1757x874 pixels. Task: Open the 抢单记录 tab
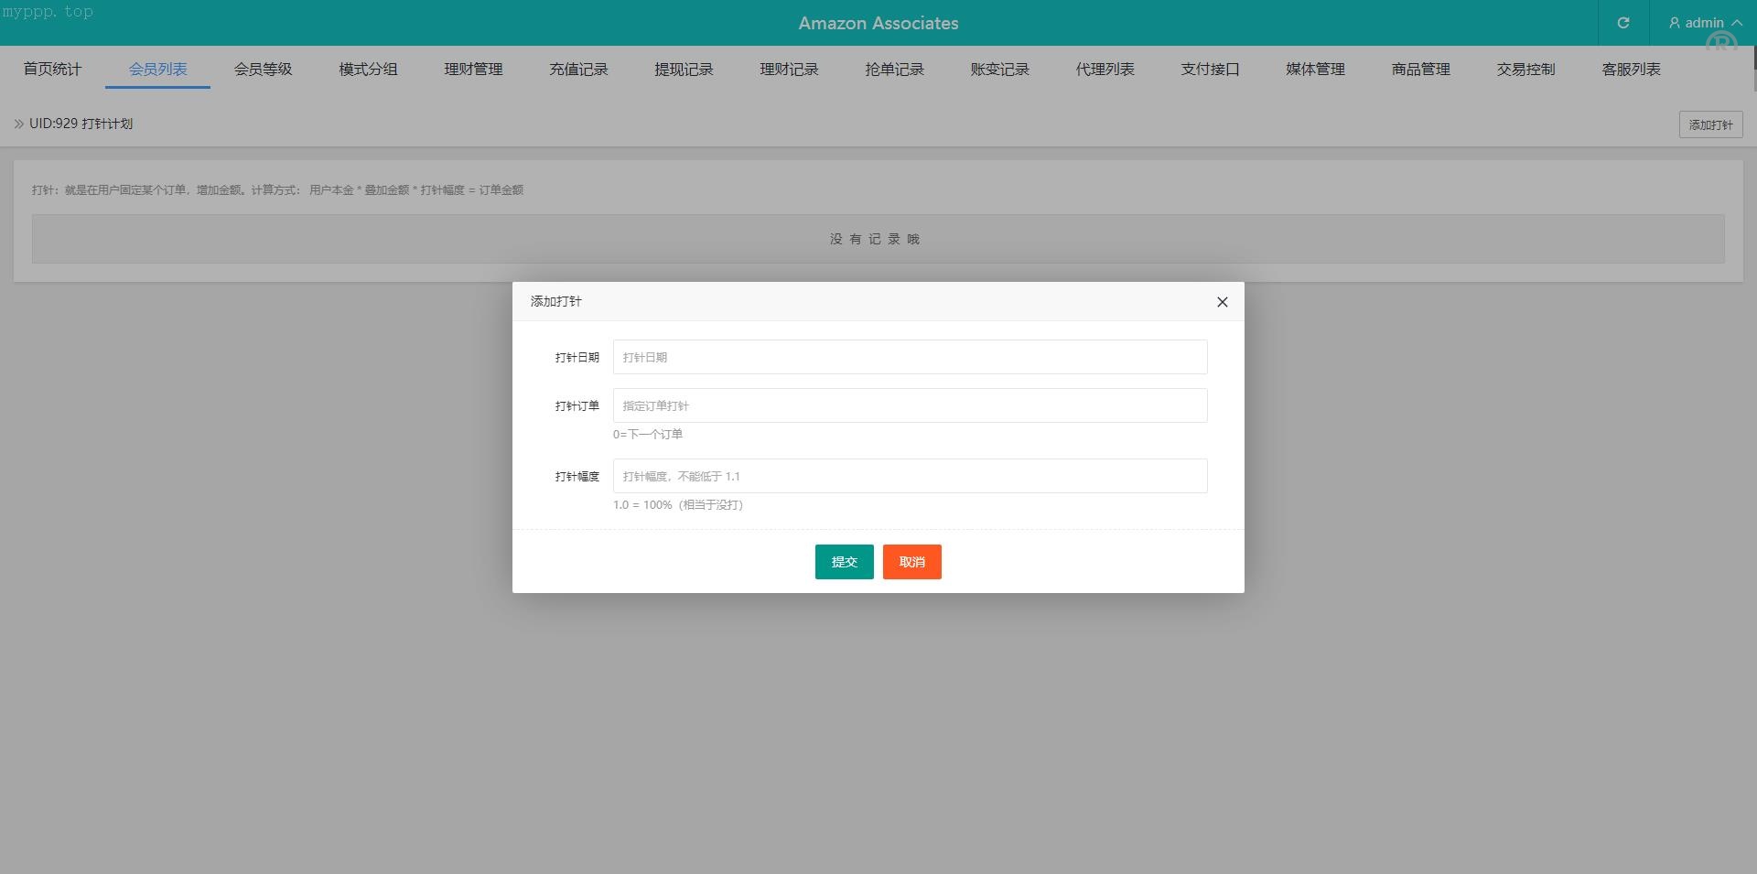pyautogui.click(x=894, y=70)
